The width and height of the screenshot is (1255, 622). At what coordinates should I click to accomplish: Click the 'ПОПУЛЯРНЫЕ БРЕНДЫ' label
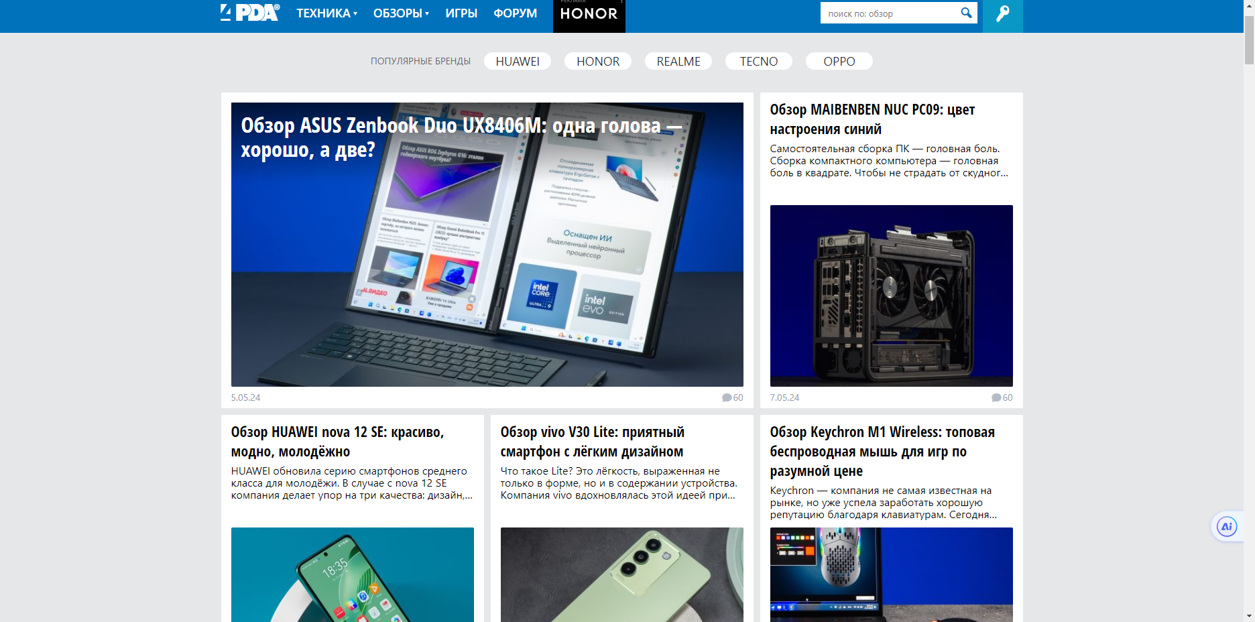(x=420, y=61)
